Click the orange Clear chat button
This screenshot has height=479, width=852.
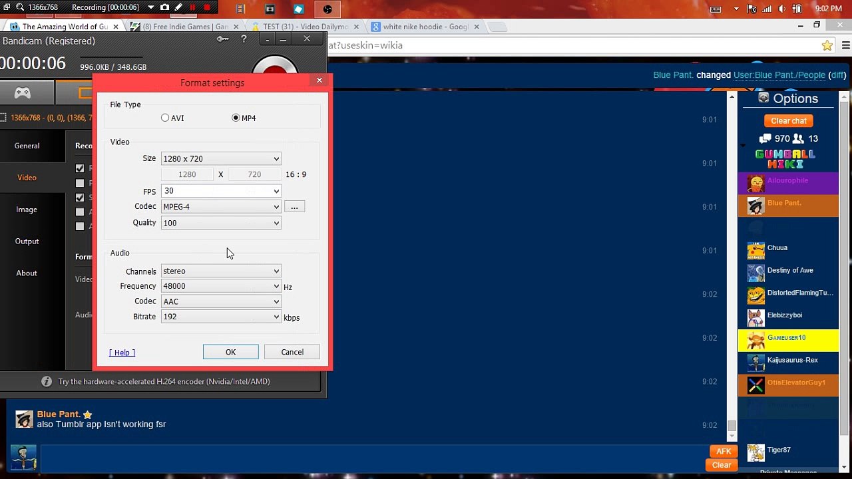[x=789, y=120]
